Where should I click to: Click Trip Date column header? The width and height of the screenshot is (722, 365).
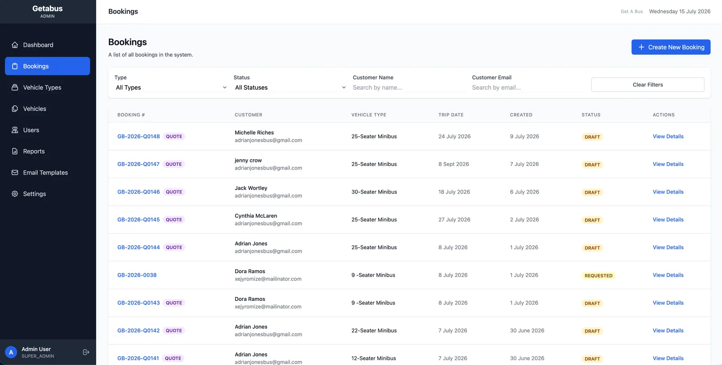click(x=451, y=115)
